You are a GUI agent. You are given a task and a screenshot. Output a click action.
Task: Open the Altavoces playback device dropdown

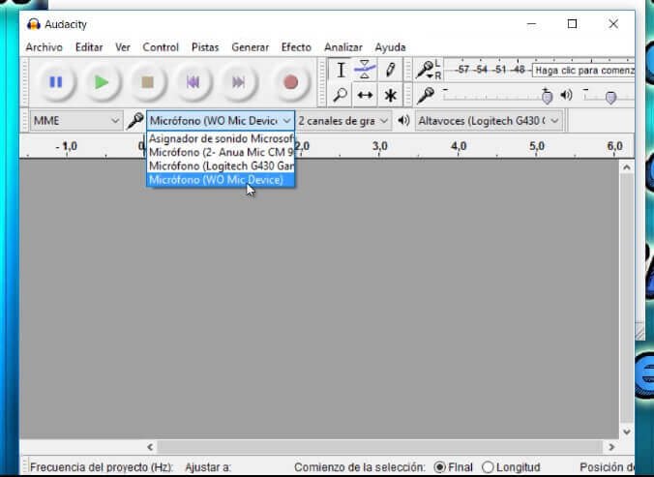click(x=489, y=121)
